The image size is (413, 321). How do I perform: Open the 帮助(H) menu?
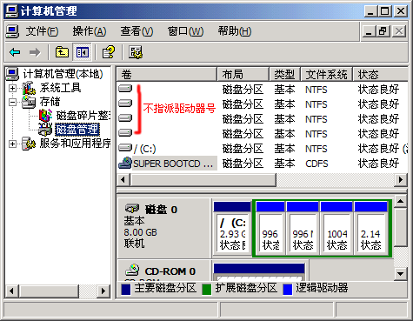click(235, 31)
